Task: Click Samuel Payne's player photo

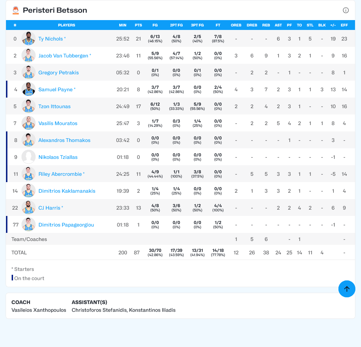Action: click(29, 89)
